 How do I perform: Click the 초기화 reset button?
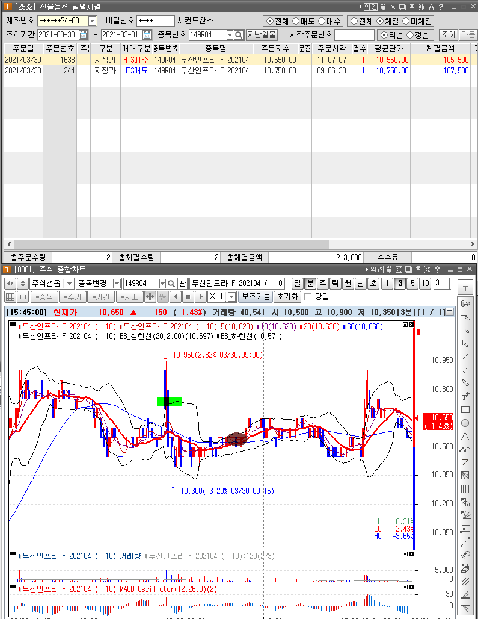[287, 296]
